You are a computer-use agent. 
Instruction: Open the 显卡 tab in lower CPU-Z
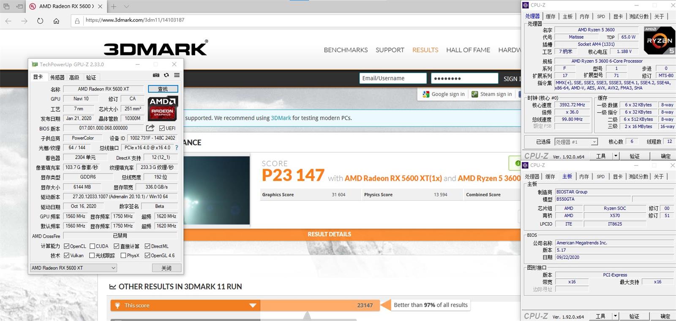click(x=618, y=176)
